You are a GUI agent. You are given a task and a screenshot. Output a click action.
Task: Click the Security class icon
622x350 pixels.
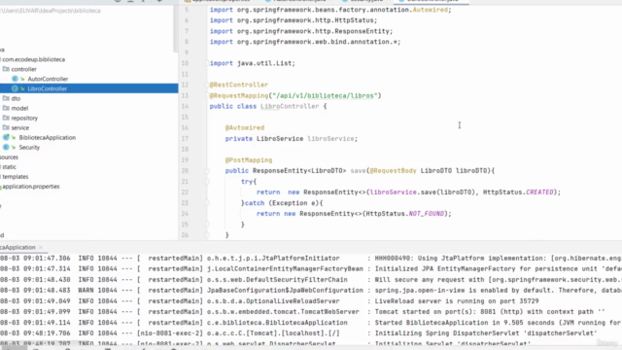point(7,147)
